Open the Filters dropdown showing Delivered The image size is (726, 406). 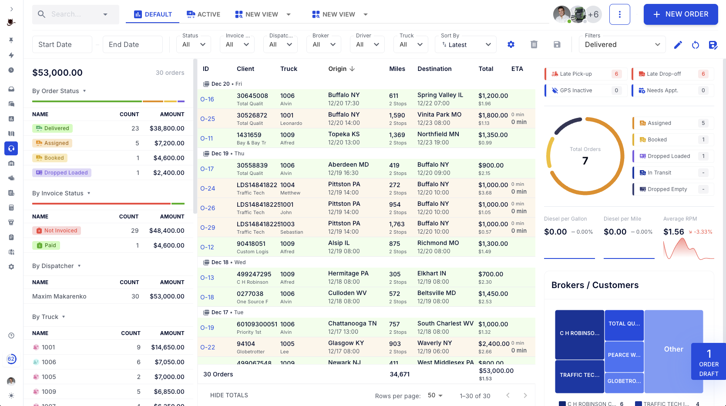[622, 44]
